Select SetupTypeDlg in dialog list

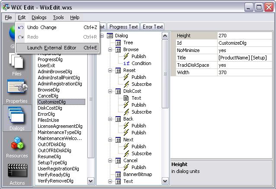pos(52,163)
